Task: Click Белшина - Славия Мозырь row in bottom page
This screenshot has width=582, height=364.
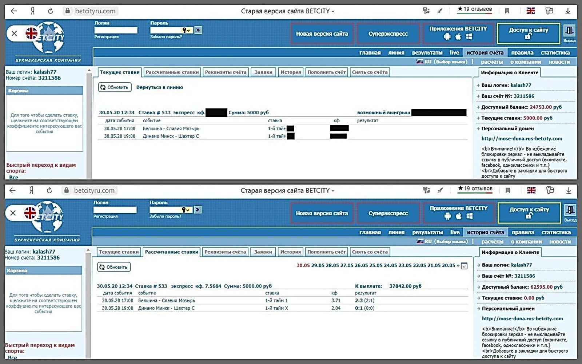Action: pos(282,301)
